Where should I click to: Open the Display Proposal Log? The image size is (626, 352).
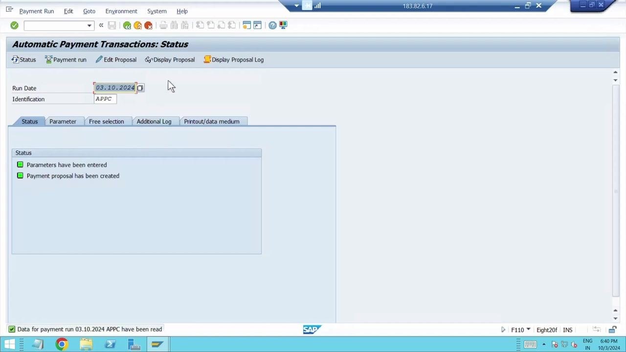tap(234, 60)
